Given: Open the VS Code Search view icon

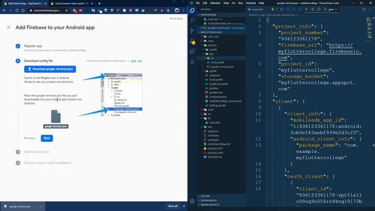Looking at the screenshot, I should tap(192, 21).
